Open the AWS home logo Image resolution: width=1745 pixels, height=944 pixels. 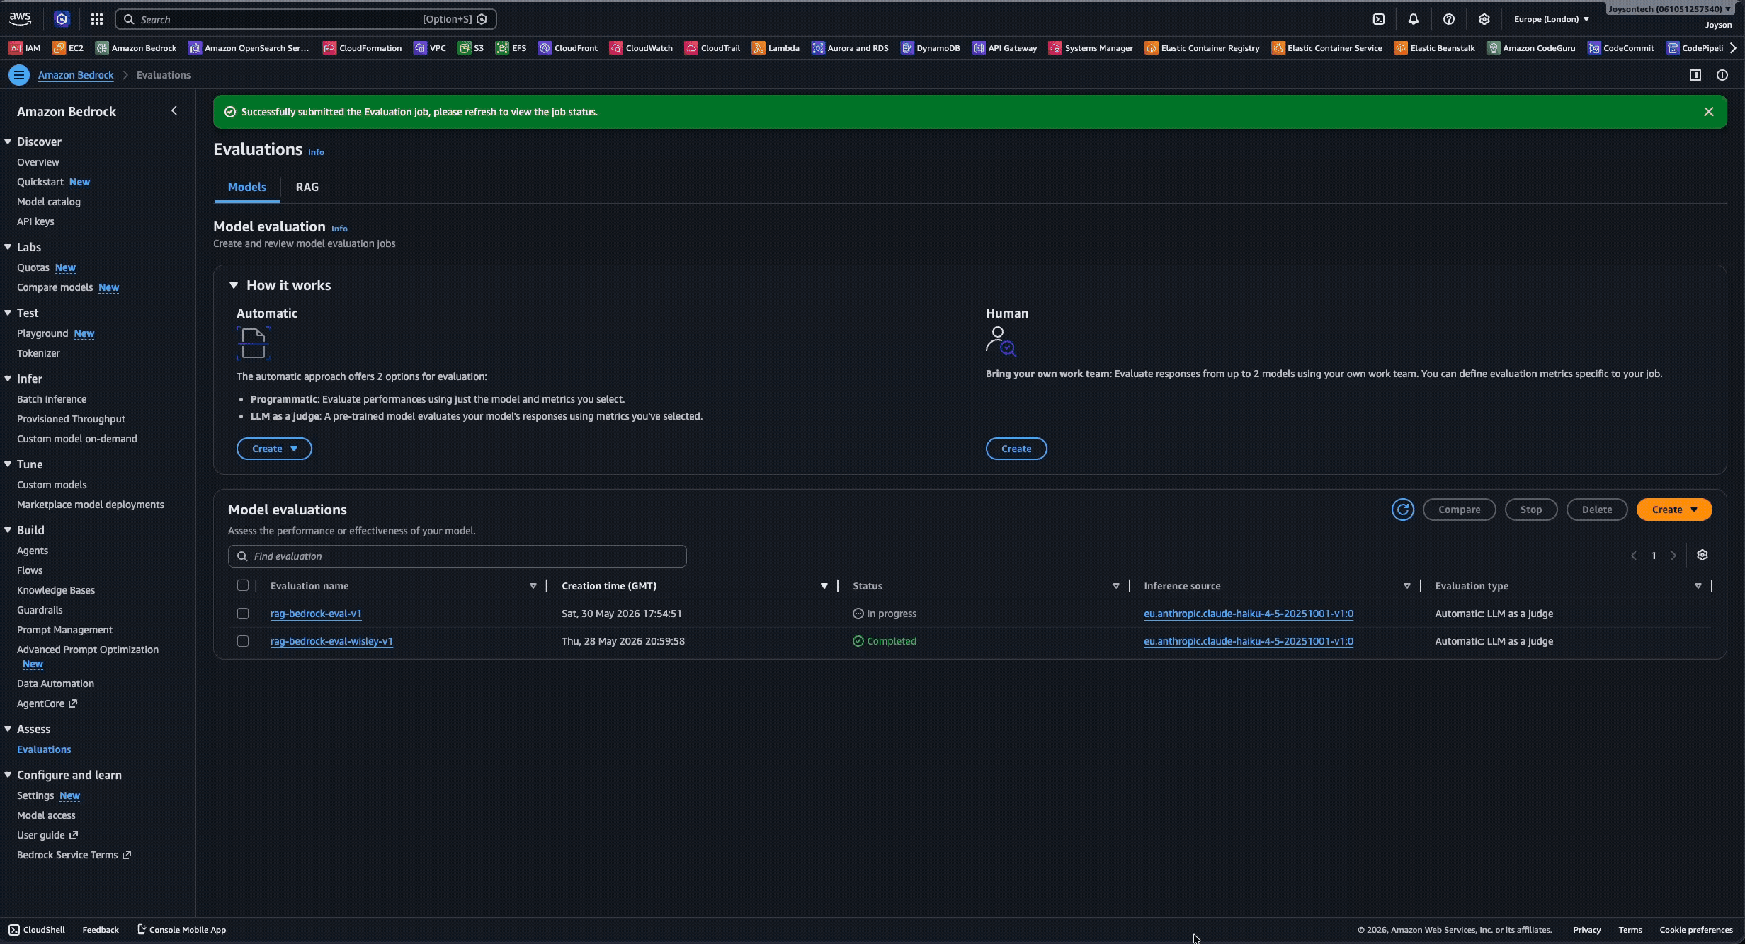click(20, 19)
